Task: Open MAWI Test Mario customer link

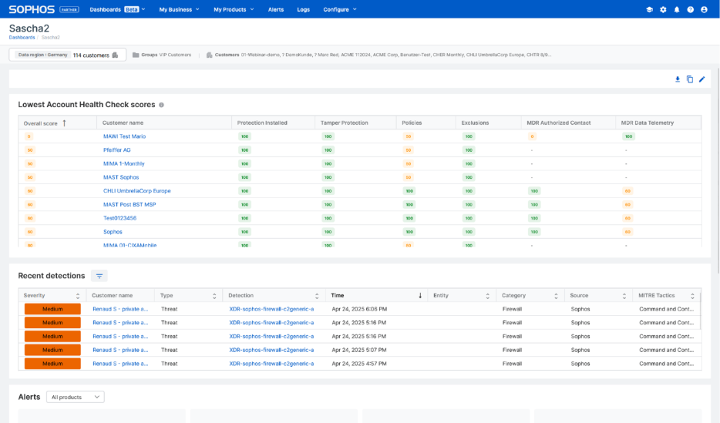Action: point(124,136)
